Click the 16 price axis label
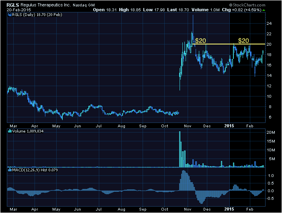Viewport: 282px width, 213px height. 269,65
